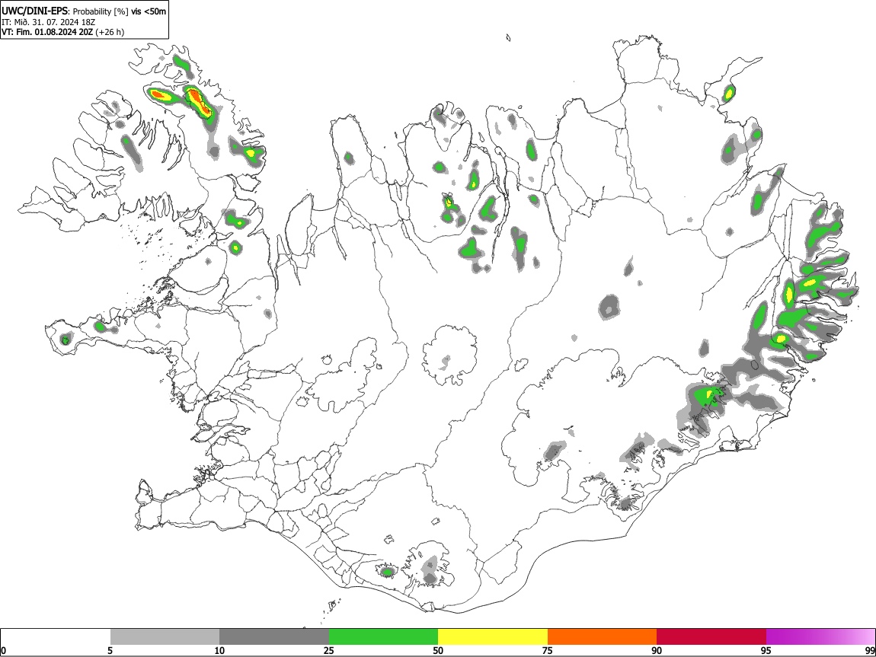Click the orange 75-90% legend swatch

click(602, 636)
